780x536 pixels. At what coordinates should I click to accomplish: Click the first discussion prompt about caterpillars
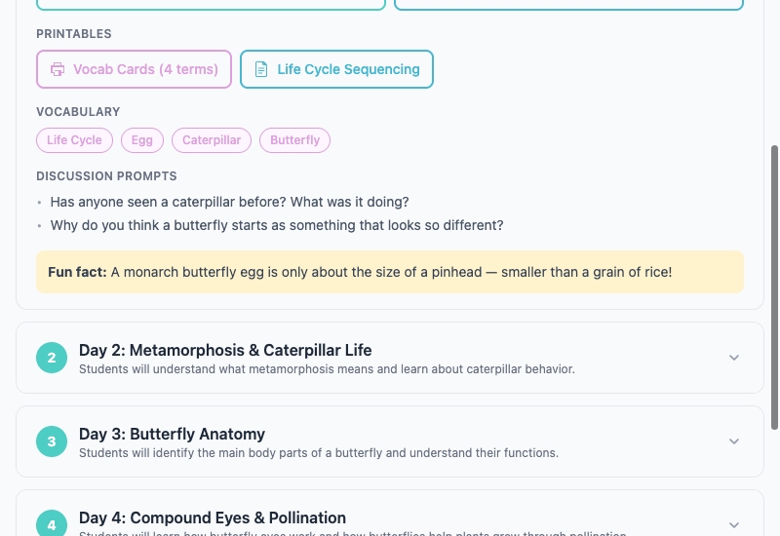[x=229, y=202]
